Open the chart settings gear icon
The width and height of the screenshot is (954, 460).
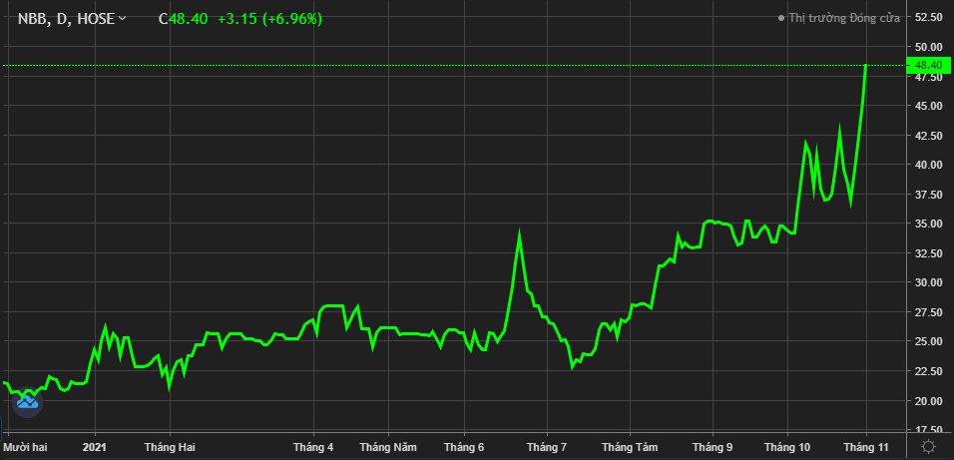click(x=929, y=447)
